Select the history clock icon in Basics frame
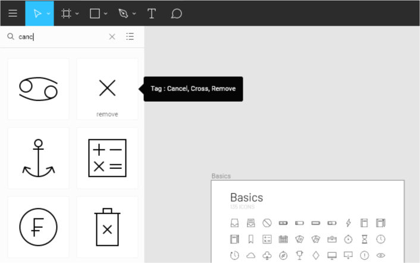 pyautogui.click(x=234, y=255)
